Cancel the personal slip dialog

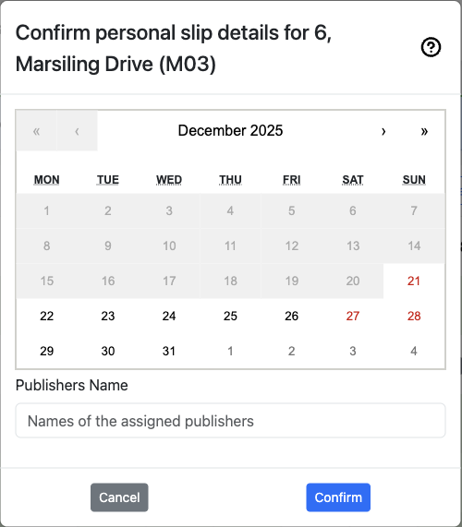pos(119,497)
